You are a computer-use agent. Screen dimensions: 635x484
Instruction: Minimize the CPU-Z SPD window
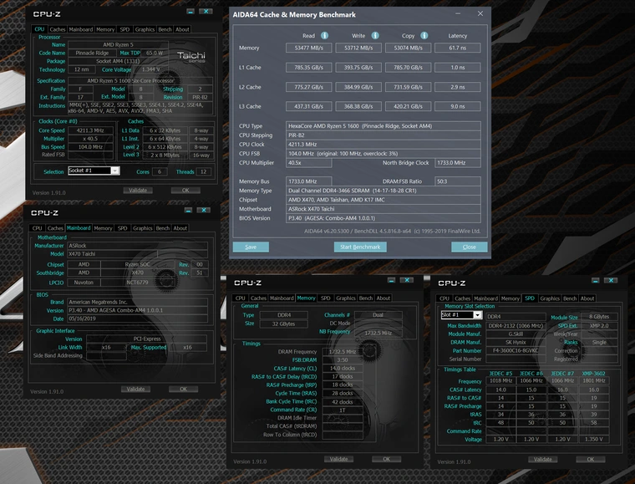(595, 281)
